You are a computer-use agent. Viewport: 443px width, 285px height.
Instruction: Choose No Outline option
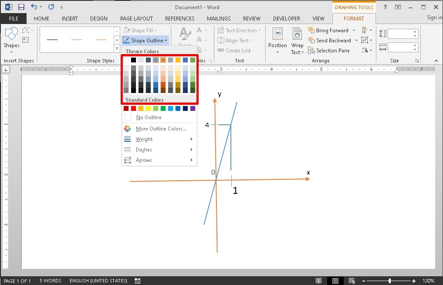[x=159, y=117]
